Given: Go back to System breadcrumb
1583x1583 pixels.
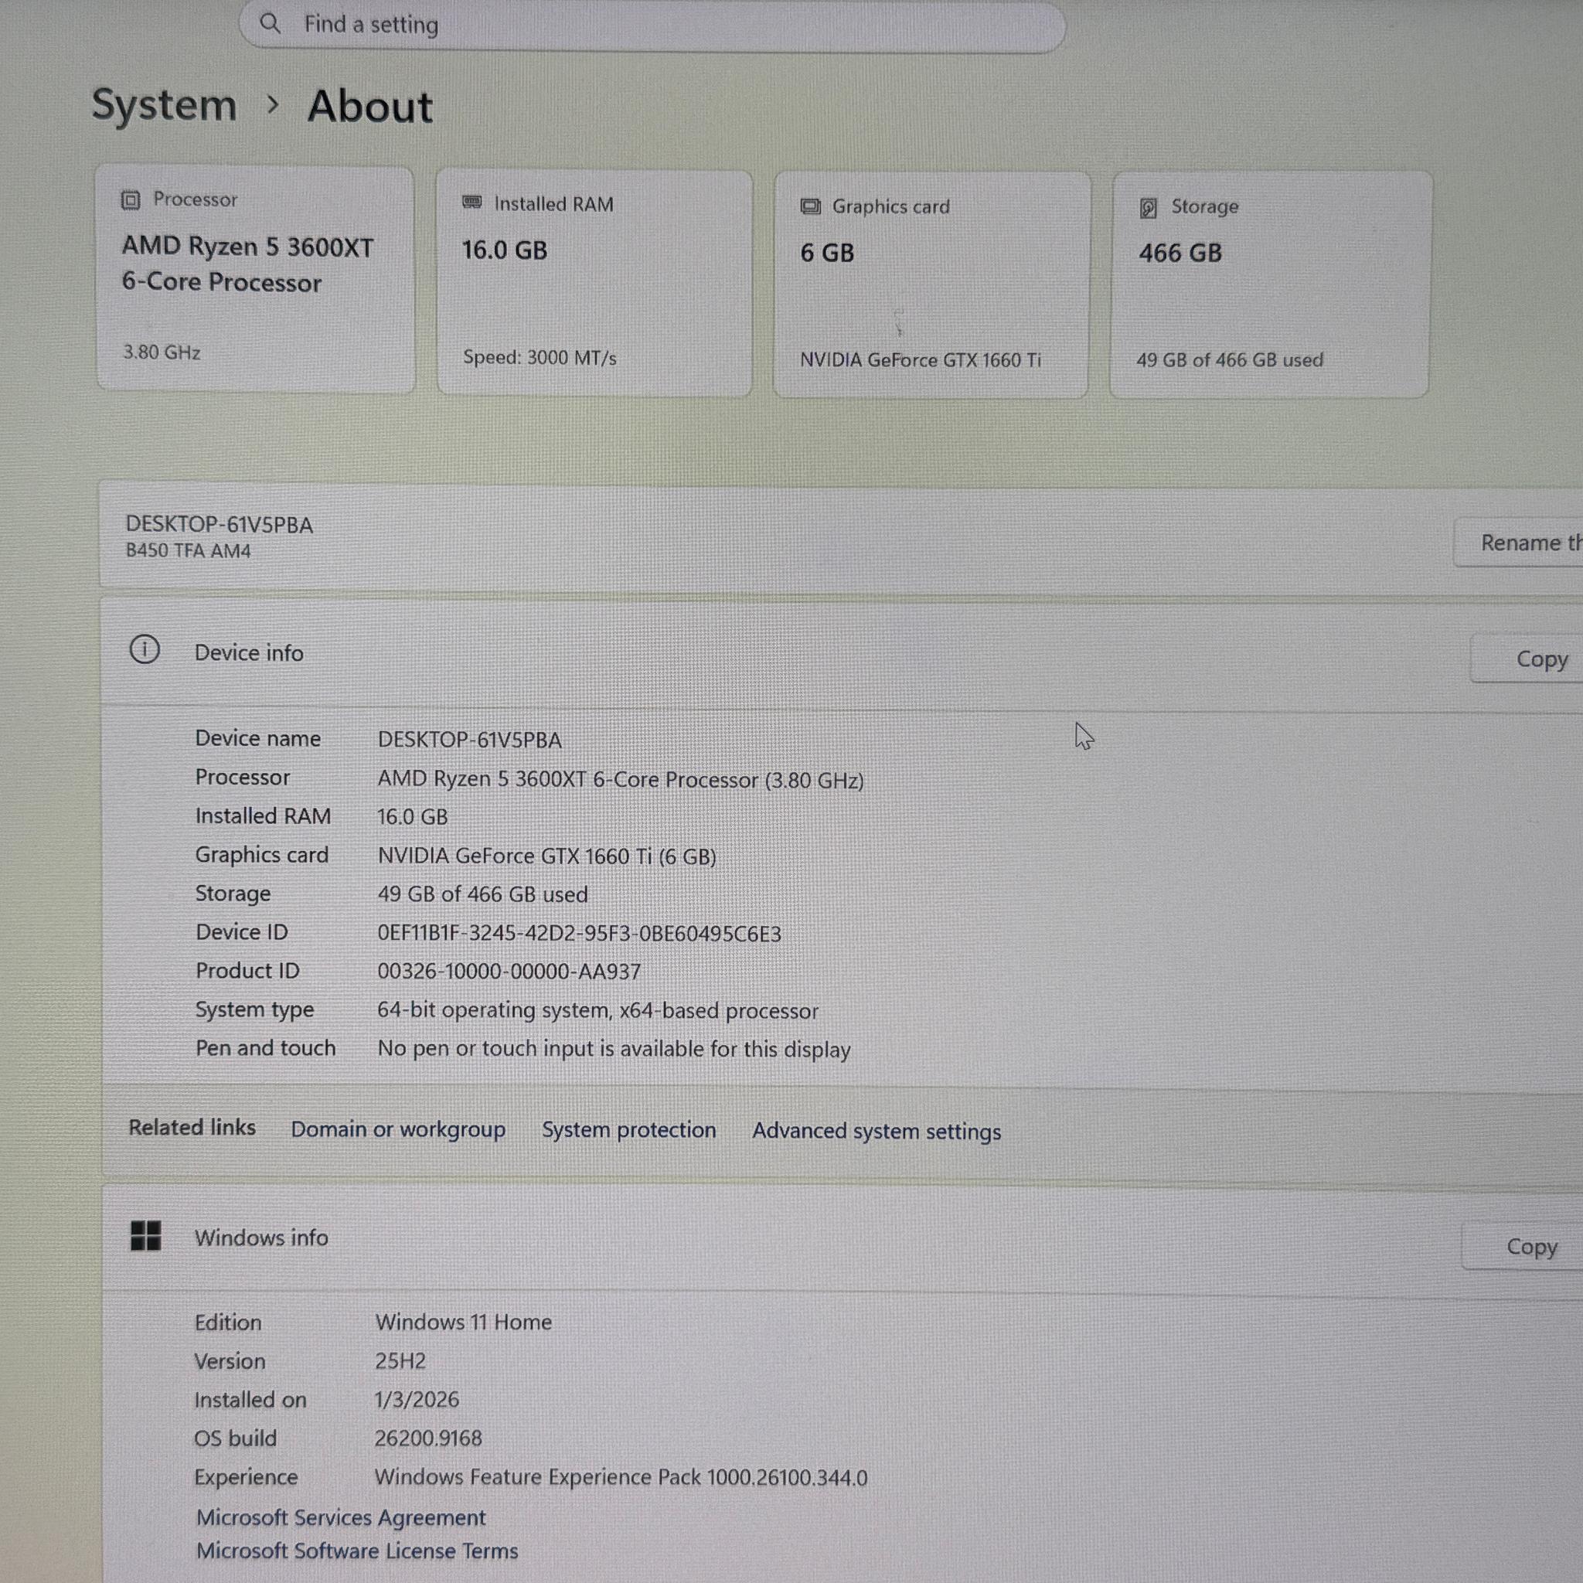Looking at the screenshot, I should pos(164,105).
